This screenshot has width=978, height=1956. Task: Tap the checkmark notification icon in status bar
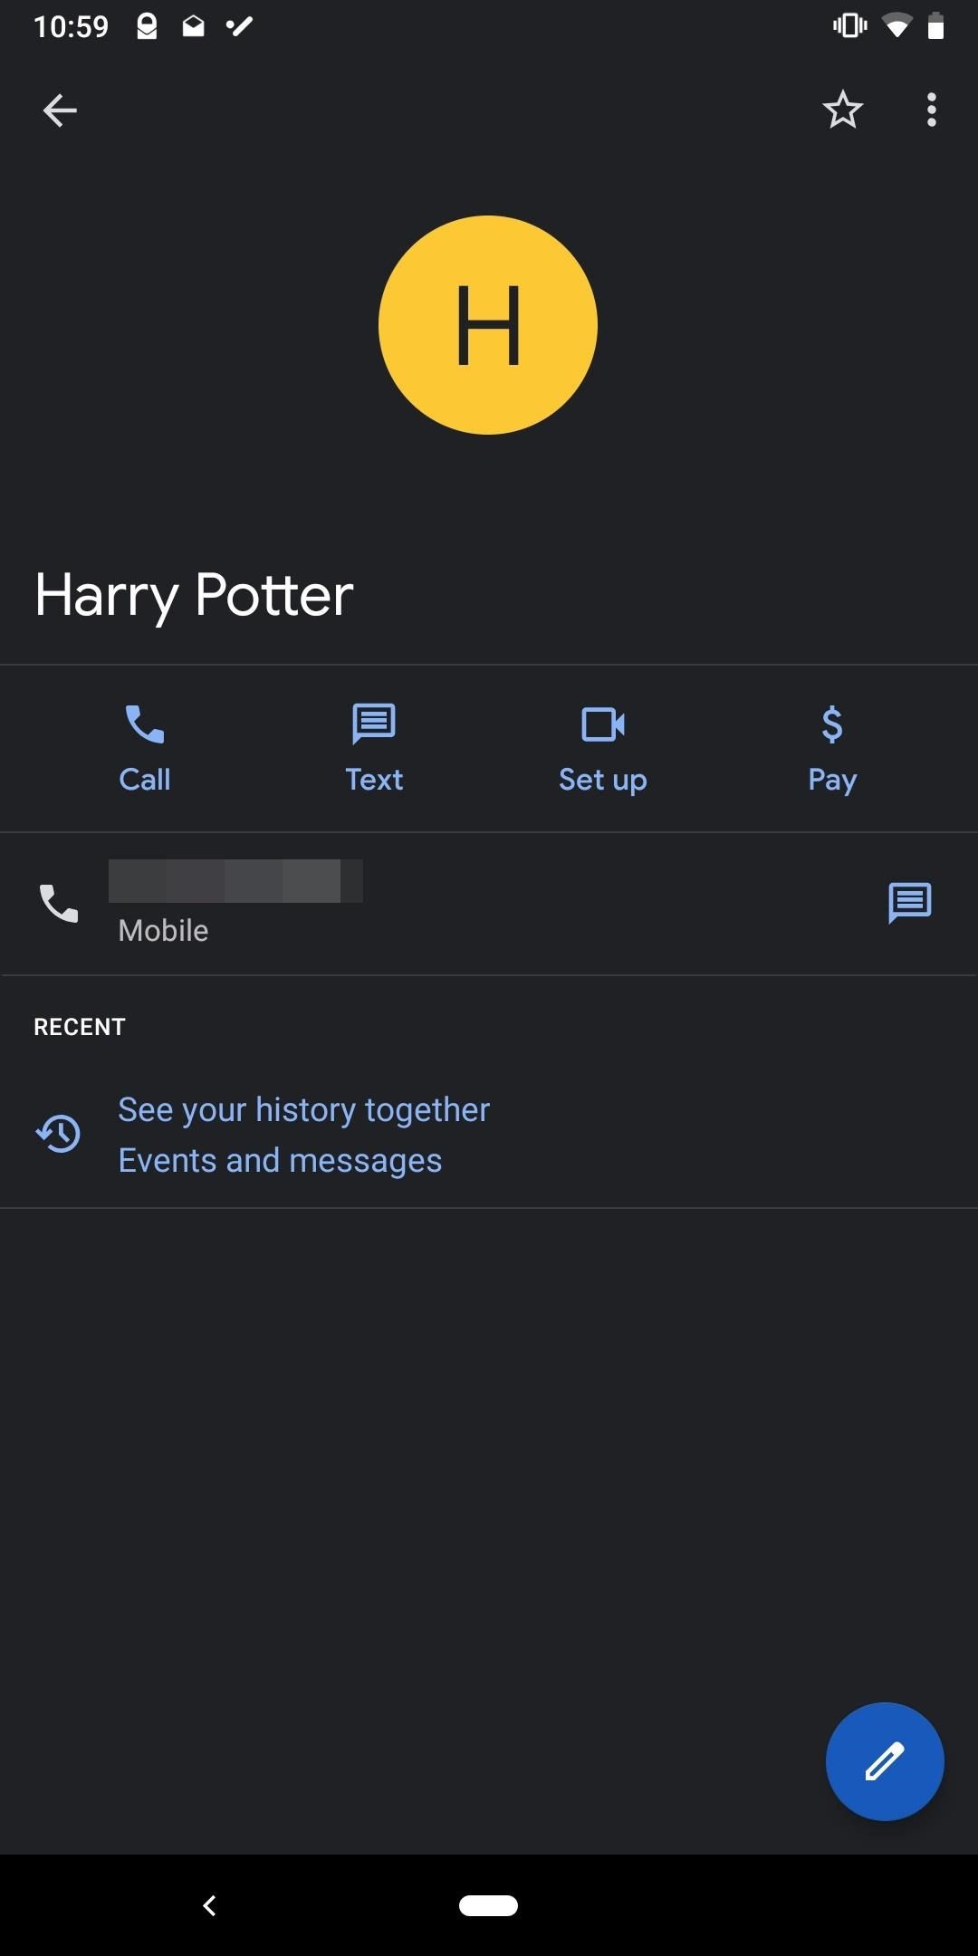click(x=240, y=26)
